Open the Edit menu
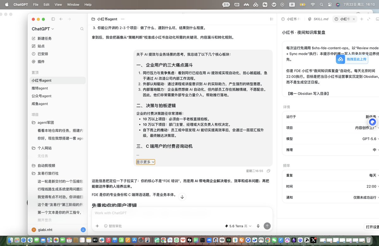This screenshot has height=246, width=379. pos(46,5)
